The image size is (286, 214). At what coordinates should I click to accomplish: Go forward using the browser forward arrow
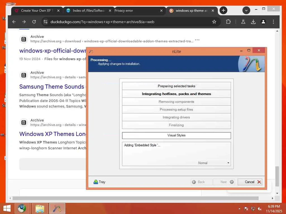24,22
